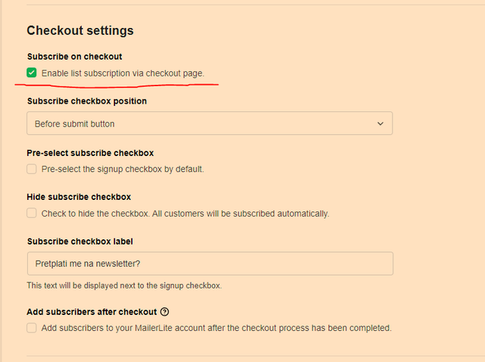Select the Subscribe on checkout heading
The width and height of the screenshot is (485, 362).
pyautogui.click(x=74, y=57)
